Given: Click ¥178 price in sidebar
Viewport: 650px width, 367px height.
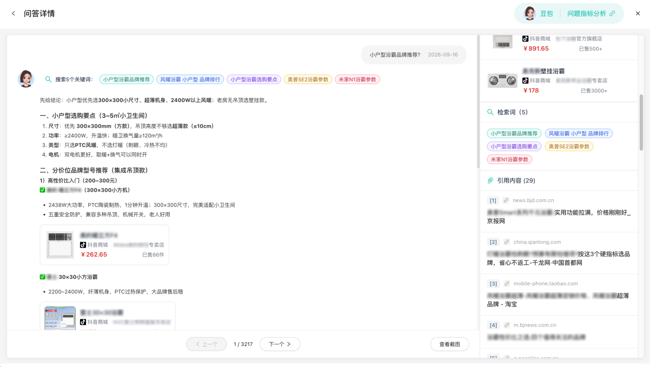Looking at the screenshot, I should 531,91.
